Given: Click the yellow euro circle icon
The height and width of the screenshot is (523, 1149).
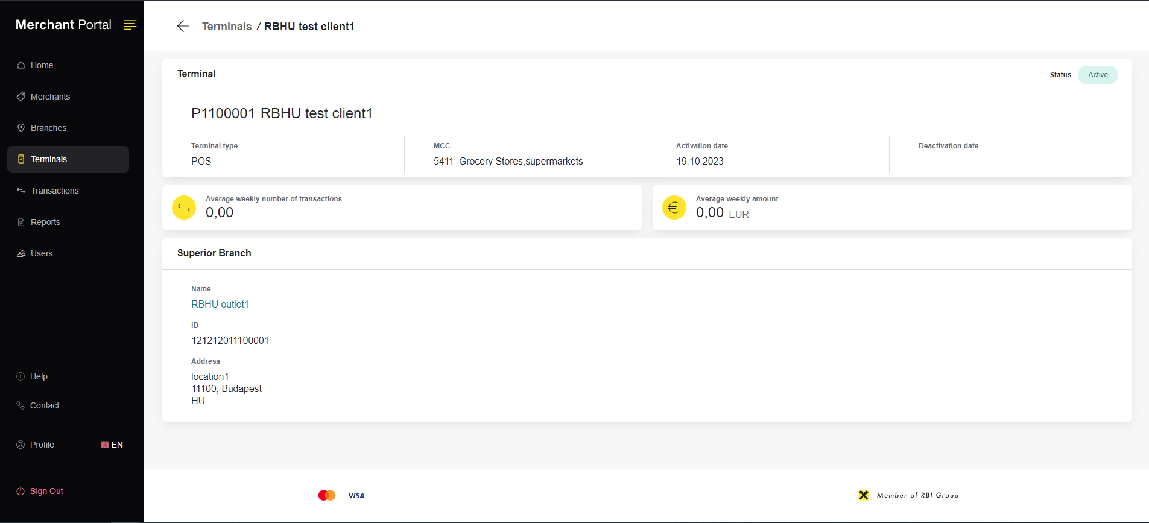Looking at the screenshot, I should click(x=674, y=208).
